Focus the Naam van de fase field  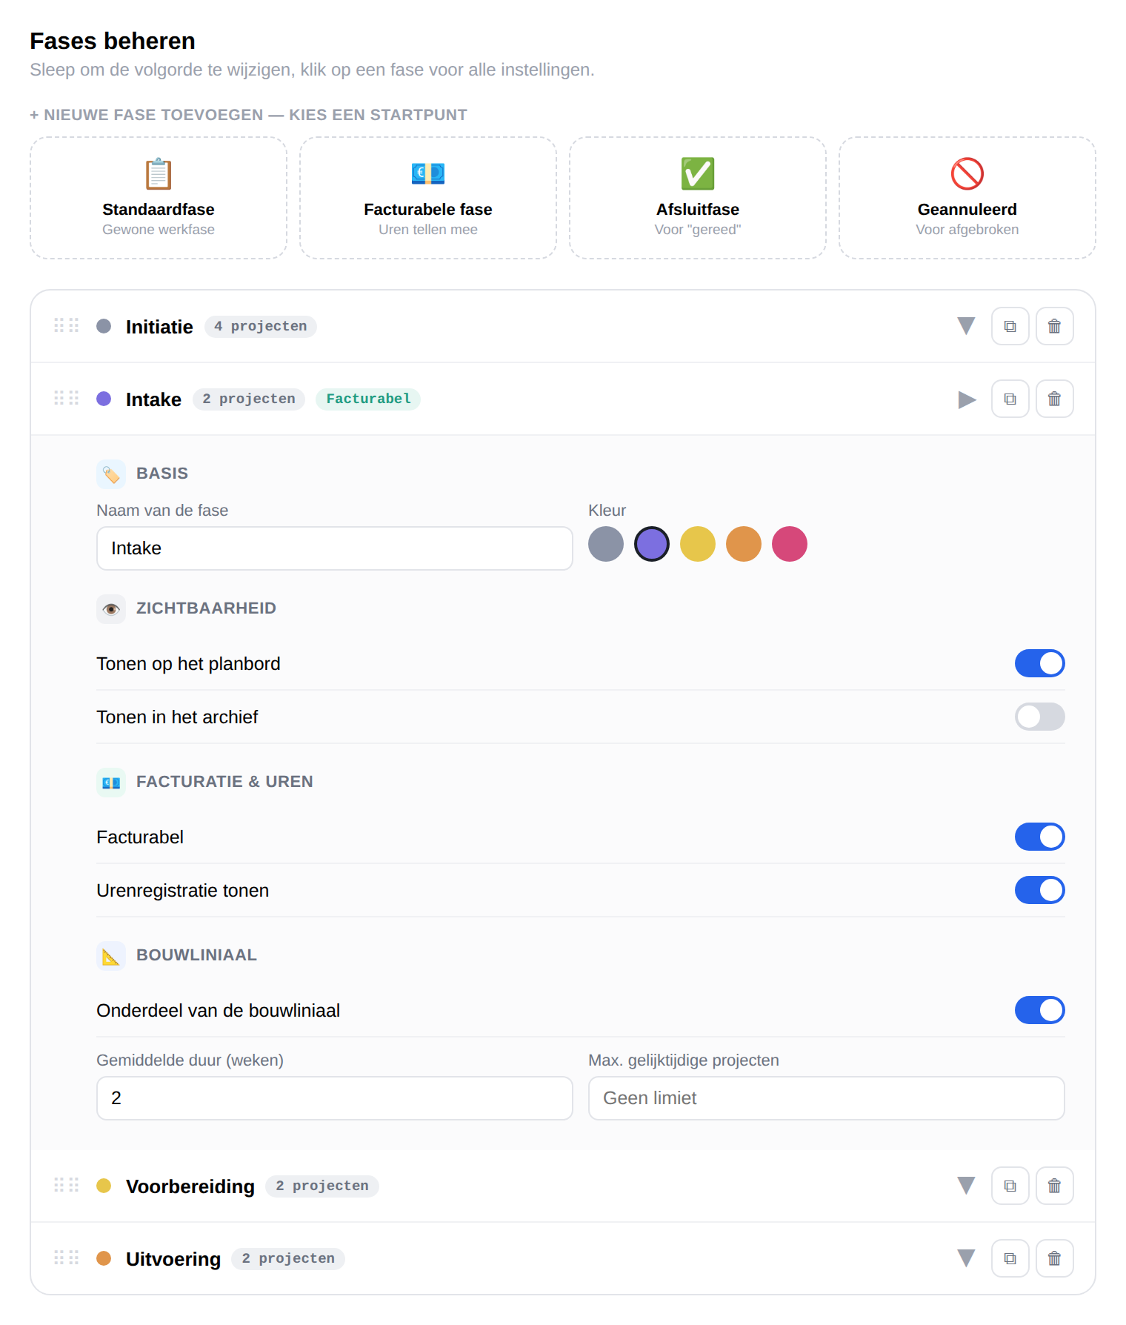335,548
